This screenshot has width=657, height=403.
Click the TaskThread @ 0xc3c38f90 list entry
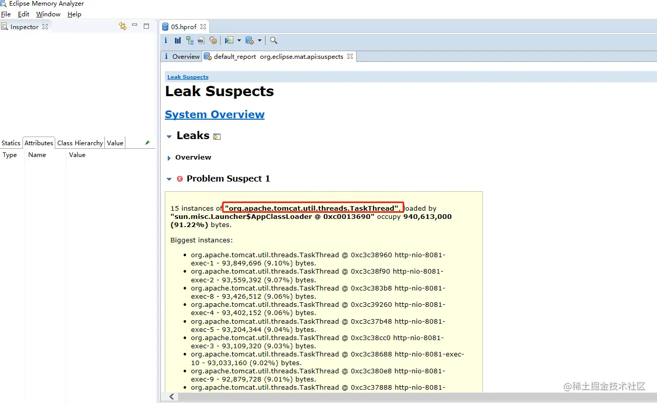pos(317,276)
